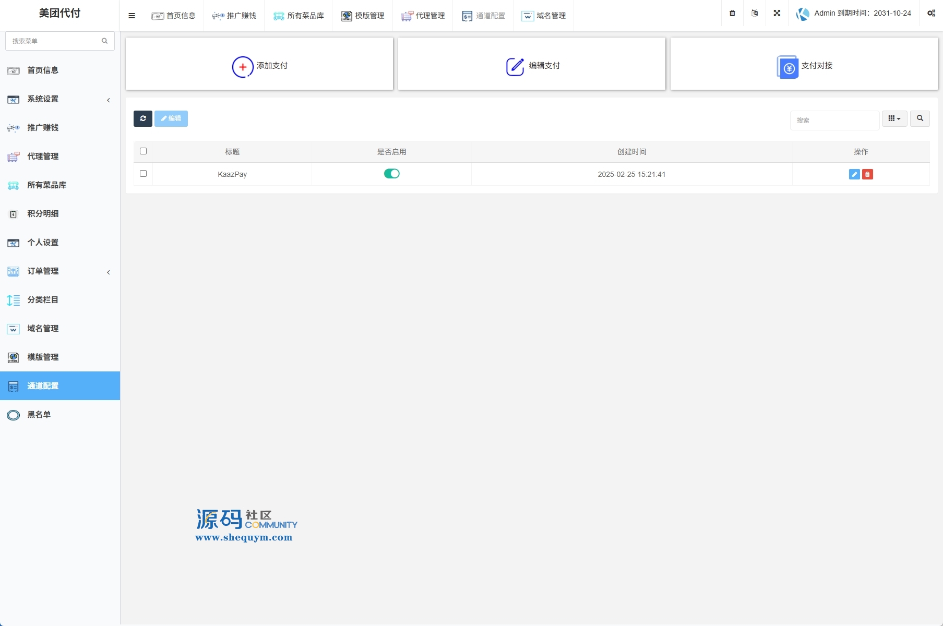Switch to the 域名管理 top tab
This screenshot has height=626, width=943.
pos(543,16)
